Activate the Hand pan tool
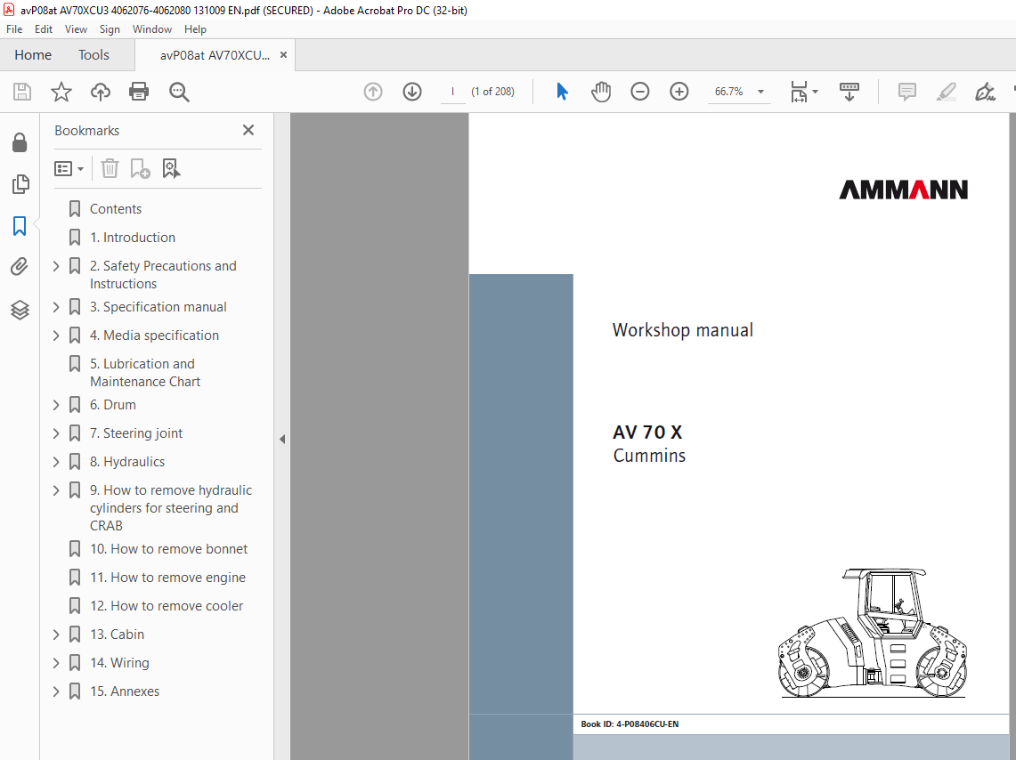This screenshot has width=1016, height=760. 601,92
